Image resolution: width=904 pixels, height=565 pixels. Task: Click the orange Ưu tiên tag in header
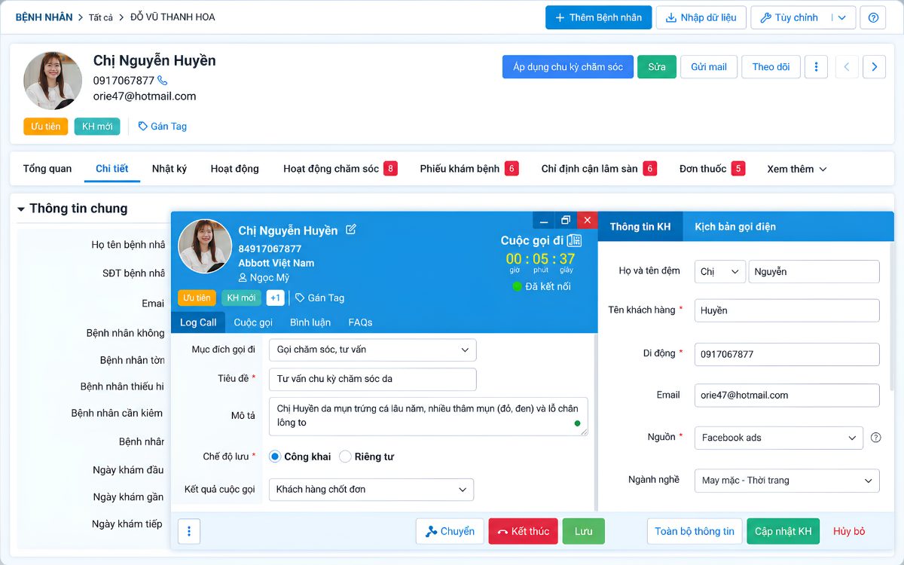tap(46, 127)
